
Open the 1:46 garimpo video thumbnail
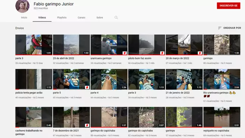[184, 117]
